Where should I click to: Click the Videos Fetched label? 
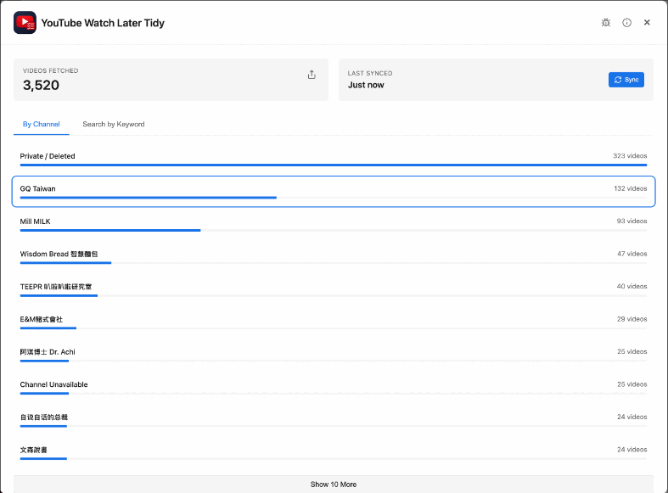(50, 70)
